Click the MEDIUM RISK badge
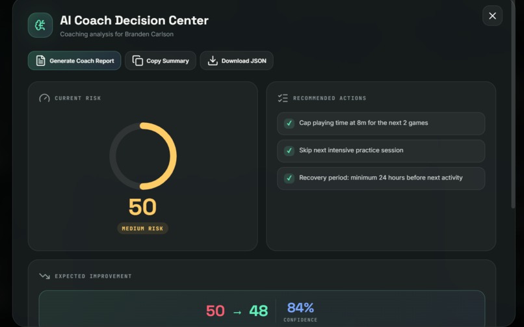This screenshot has width=524, height=327. 142,228
